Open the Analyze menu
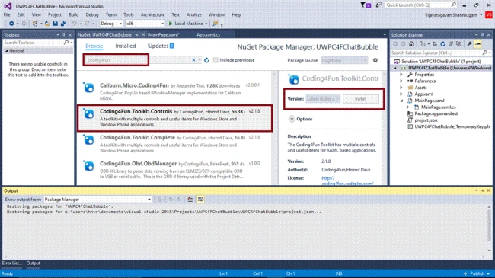Screen dimensions: 495x278 (x=194, y=14)
